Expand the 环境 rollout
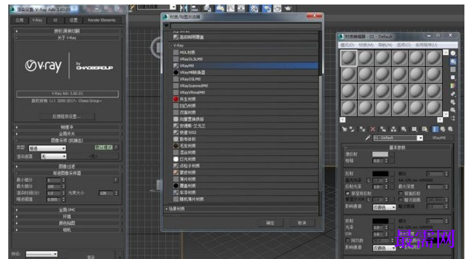 [67, 216]
